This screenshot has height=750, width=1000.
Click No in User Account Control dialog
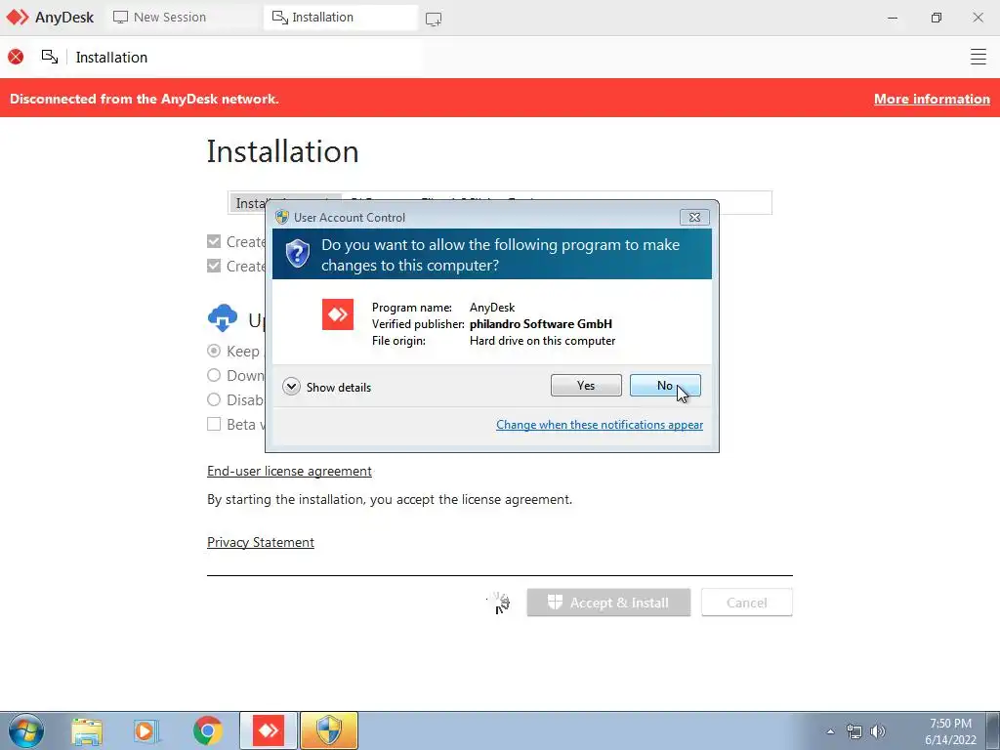point(664,385)
